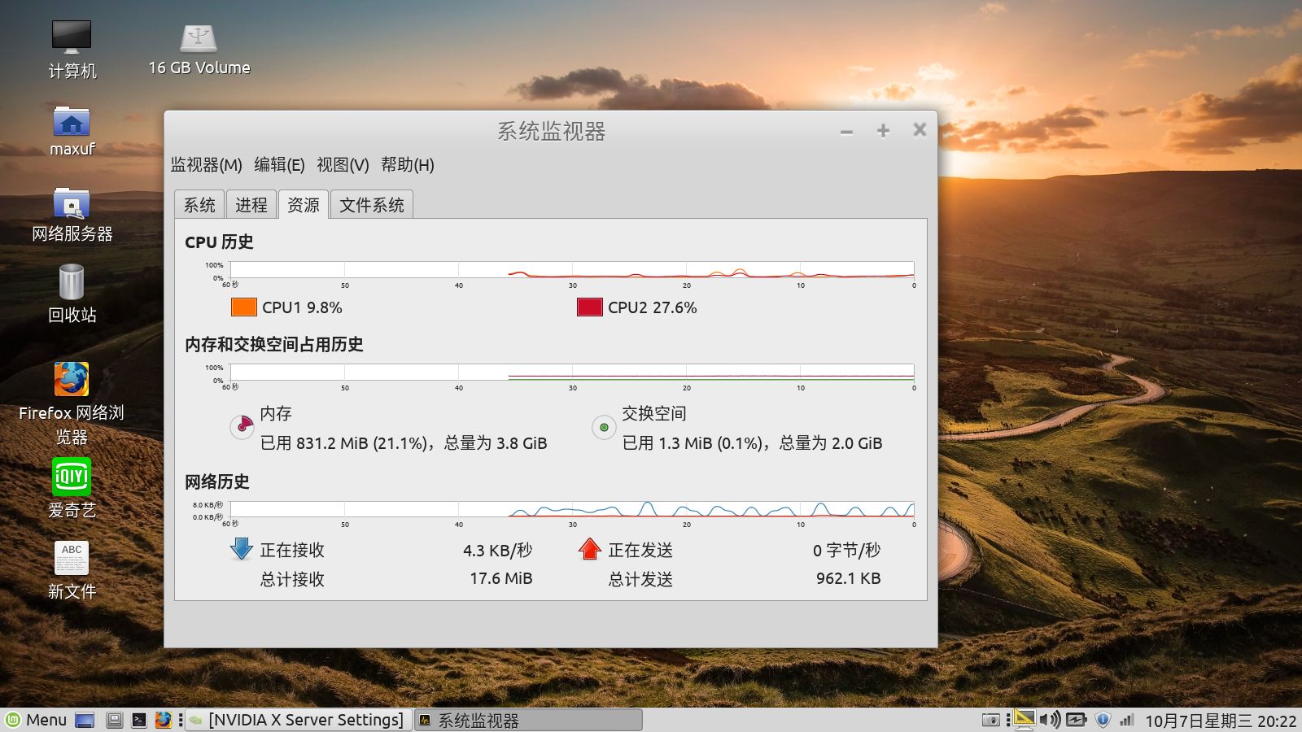The image size is (1302, 732).
Task: Click the volume speaker icon in system tray
Action: coord(1051,720)
